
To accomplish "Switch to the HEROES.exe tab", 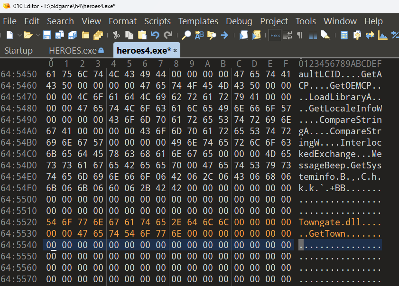I will [x=76, y=51].
